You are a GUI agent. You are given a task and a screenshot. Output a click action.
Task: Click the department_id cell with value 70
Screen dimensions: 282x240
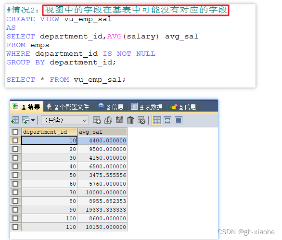50,192
